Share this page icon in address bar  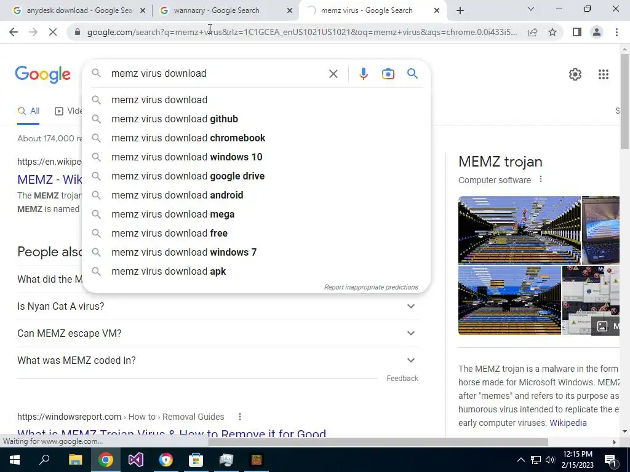click(533, 32)
